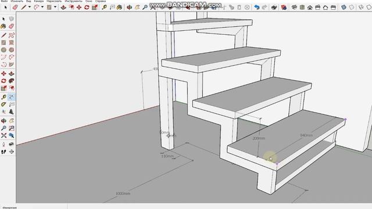Screen dimensions: 372x209
Task: Activate the 3D Text tool
Action: click(x=12, y=111)
